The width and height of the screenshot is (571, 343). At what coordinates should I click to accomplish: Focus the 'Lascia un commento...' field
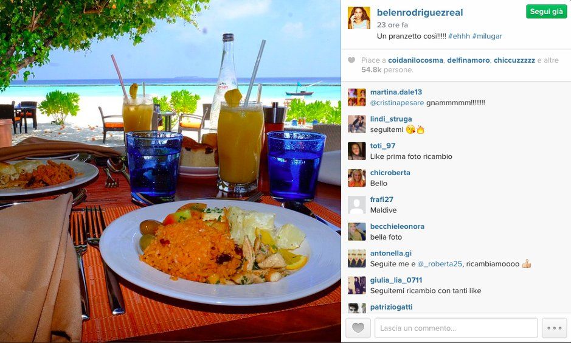click(x=456, y=328)
